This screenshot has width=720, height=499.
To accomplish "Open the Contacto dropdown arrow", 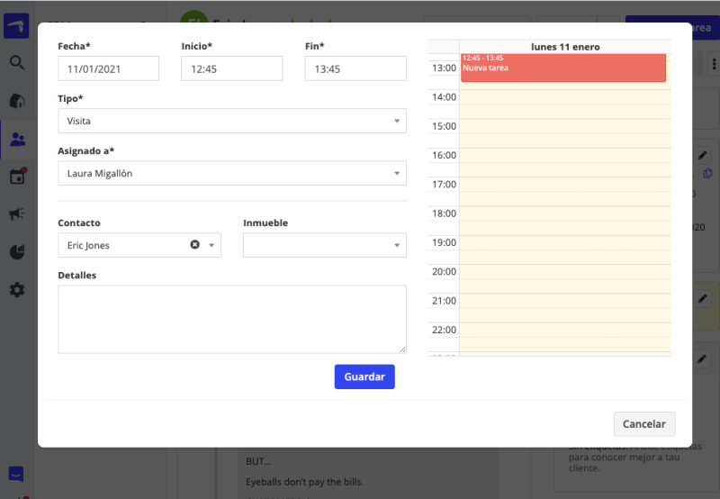I will (211, 245).
